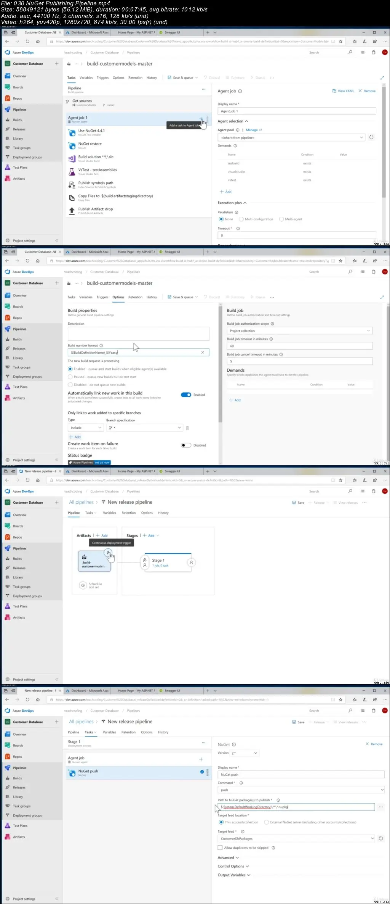The image size is (390, 904).
Task: Open the inherit from pipeline Agent pool dropdown
Action: click(x=291, y=137)
